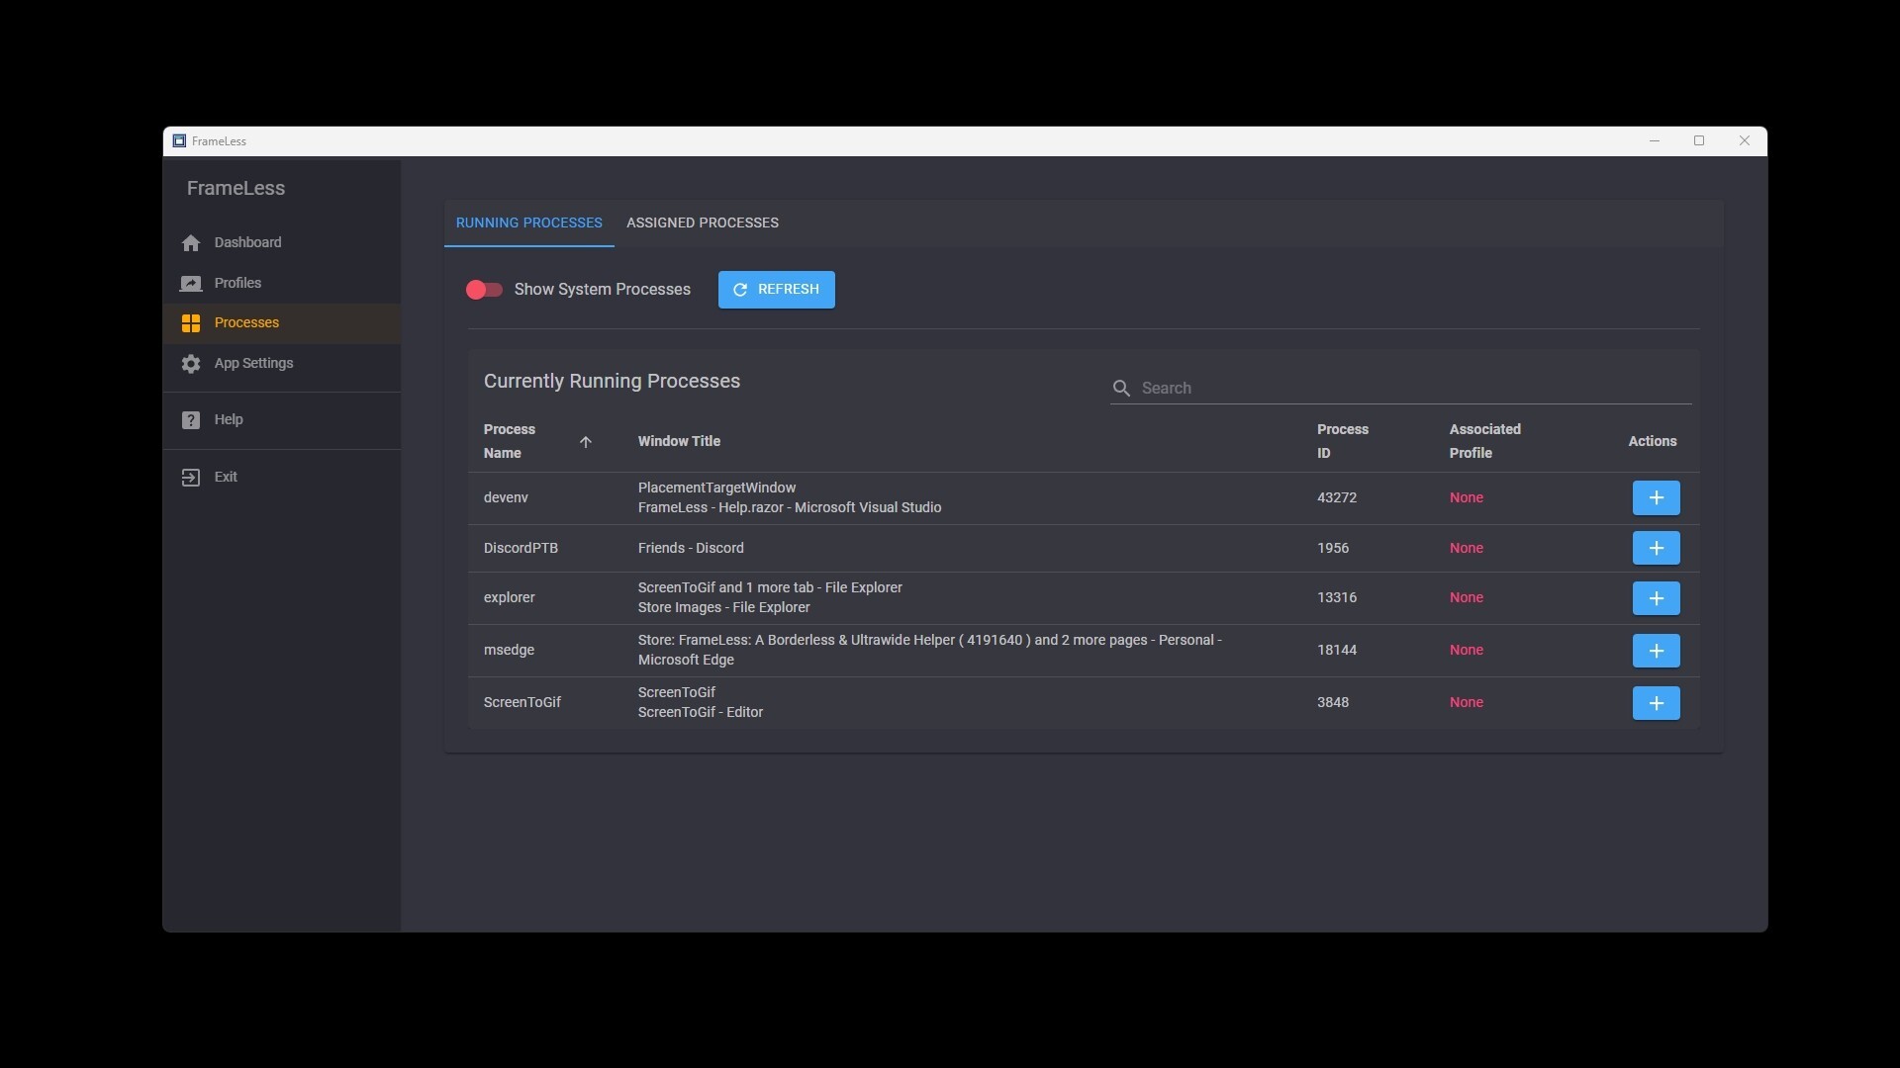Assign a profile to devenv with the plus button
1900x1068 pixels.
coord(1656,497)
